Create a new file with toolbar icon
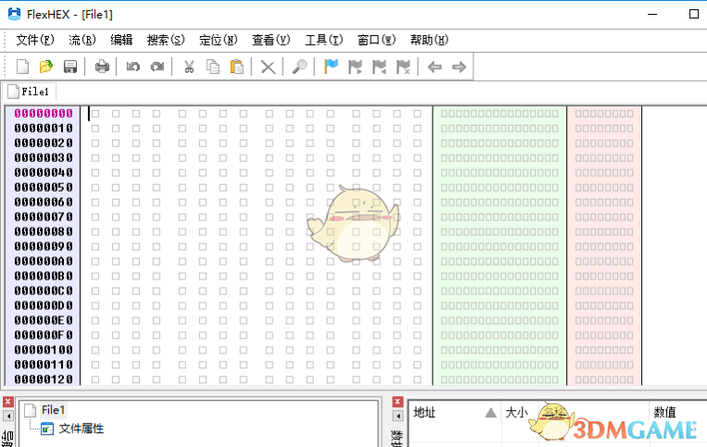Image resolution: width=707 pixels, height=447 pixels. [x=22, y=67]
